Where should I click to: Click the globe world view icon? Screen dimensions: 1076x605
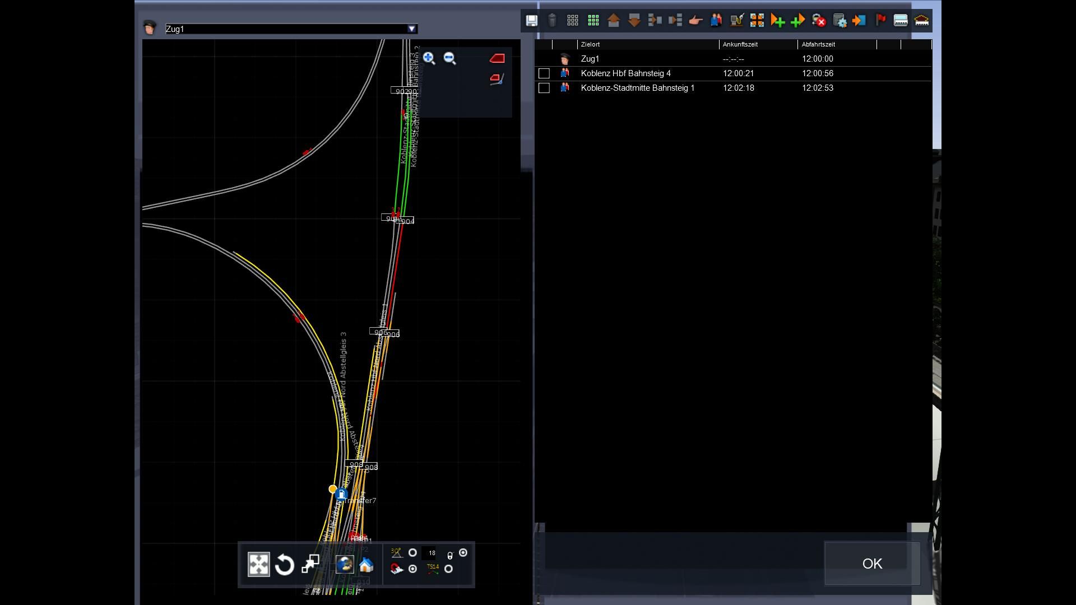[x=345, y=565]
